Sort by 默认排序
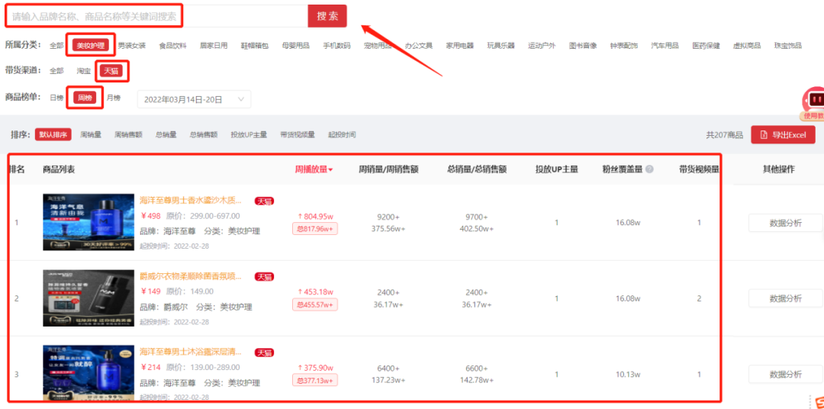The width and height of the screenshot is (824, 409). pyautogui.click(x=53, y=134)
